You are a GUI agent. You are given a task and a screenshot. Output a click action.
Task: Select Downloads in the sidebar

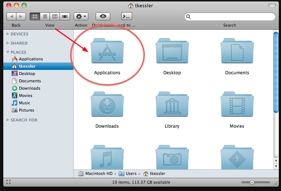(x=38, y=88)
